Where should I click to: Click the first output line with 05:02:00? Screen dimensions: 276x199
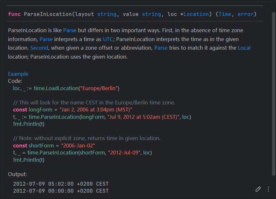click(61, 184)
